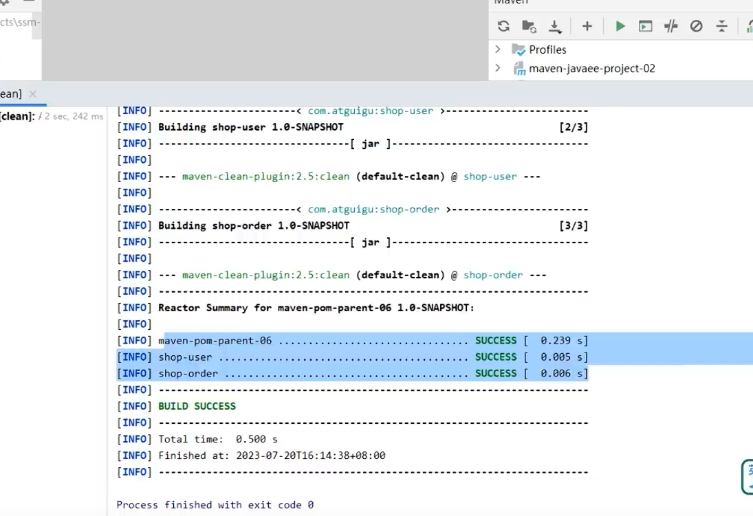The width and height of the screenshot is (753, 516).
Task: Select the [clean] run result with 2 sec 242 ms
Action: (x=52, y=116)
